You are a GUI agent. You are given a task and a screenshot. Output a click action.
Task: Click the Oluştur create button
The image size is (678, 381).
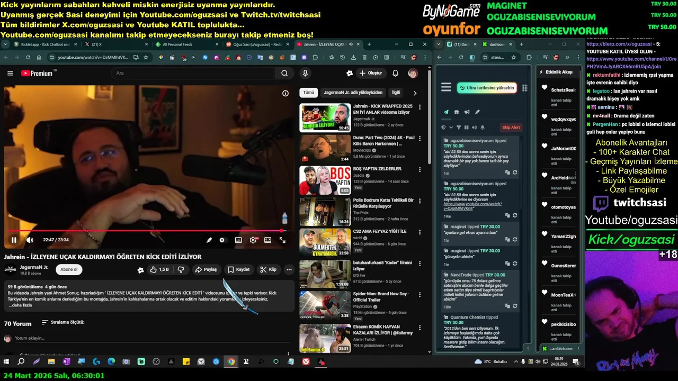click(x=371, y=73)
